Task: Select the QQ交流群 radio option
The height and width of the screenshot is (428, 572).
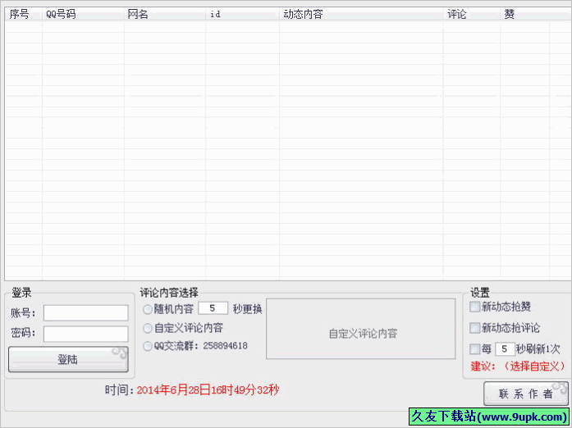Action: tap(148, 346)
